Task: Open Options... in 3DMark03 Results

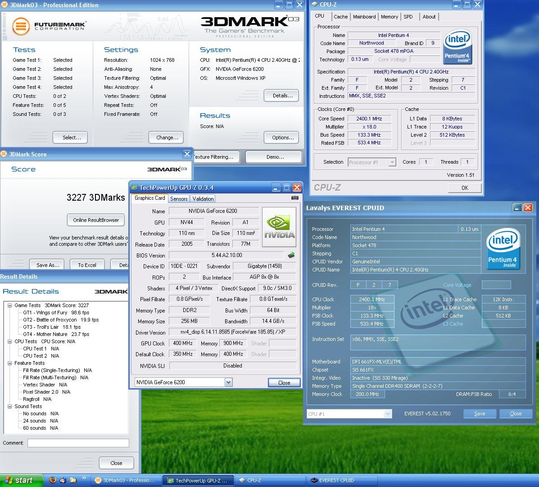Action: click(281, 138)
